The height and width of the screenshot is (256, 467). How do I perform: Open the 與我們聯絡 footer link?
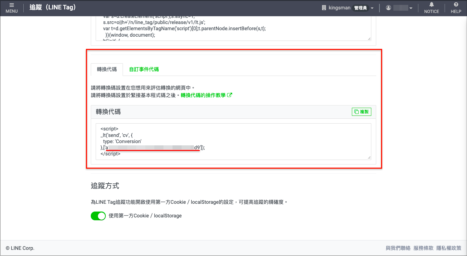click(398, 248)
